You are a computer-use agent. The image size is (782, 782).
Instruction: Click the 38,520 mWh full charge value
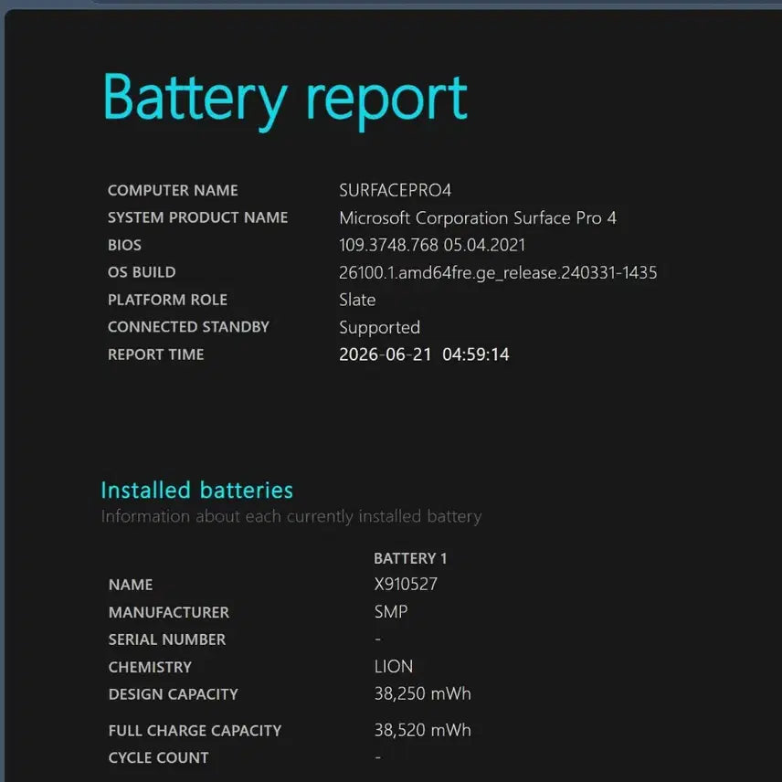422,730
